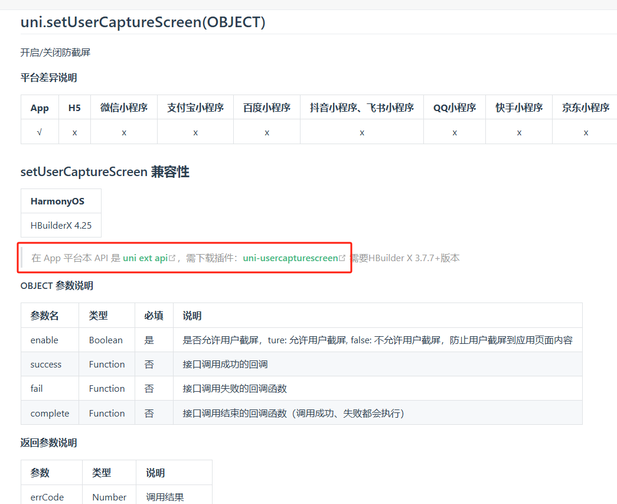Click the 需要HBuilder X 3.7.7+版本 note
Image resolution: width=617 pixels, height=504 pixels.
click(405, 258)
